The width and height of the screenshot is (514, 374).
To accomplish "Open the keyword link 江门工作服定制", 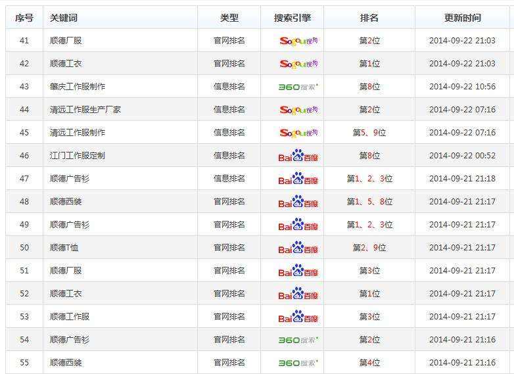I will click(x=78, y=156).
